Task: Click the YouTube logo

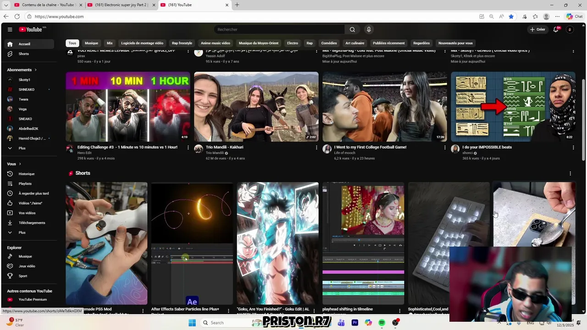Action: tap(30, 29)
